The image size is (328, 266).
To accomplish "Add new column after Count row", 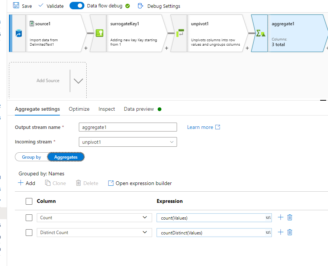I will click(280, 217).
